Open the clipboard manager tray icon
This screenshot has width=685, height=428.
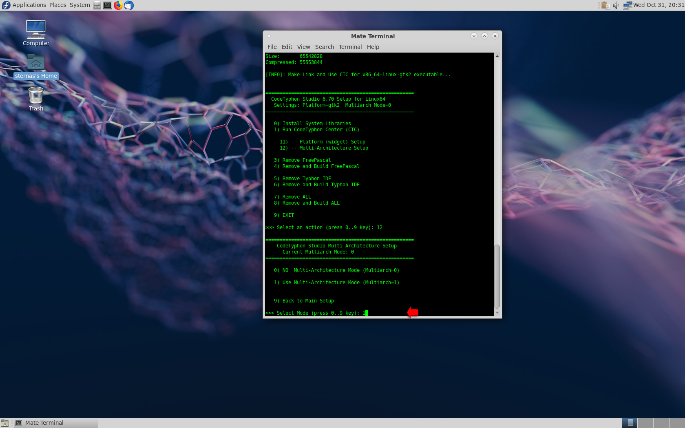coord(605,5)
